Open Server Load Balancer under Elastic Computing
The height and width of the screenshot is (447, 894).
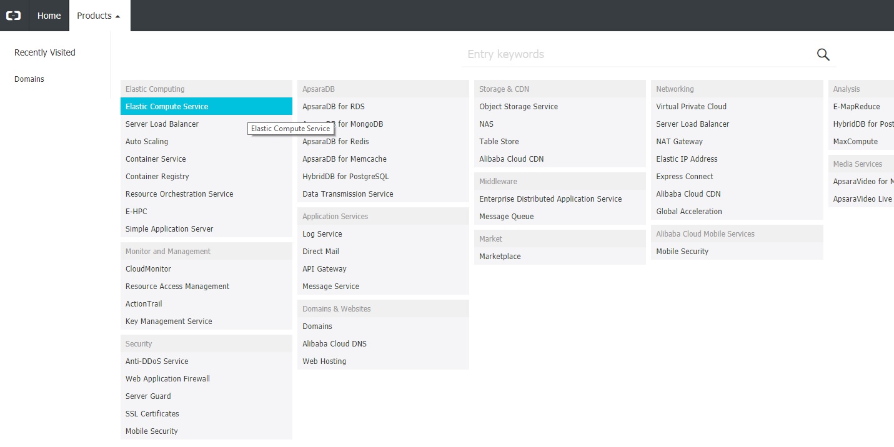tap(206, 124)
